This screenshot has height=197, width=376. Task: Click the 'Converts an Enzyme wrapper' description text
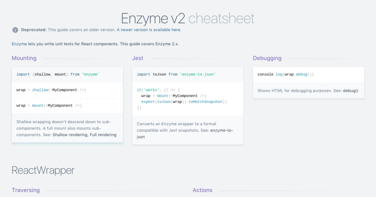click(185, 130)
